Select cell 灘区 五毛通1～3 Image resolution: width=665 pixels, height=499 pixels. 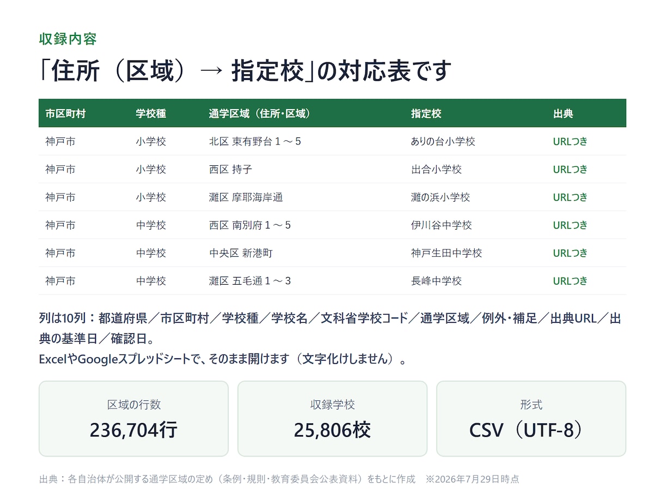pyautogui.click(x=250, y=281)
